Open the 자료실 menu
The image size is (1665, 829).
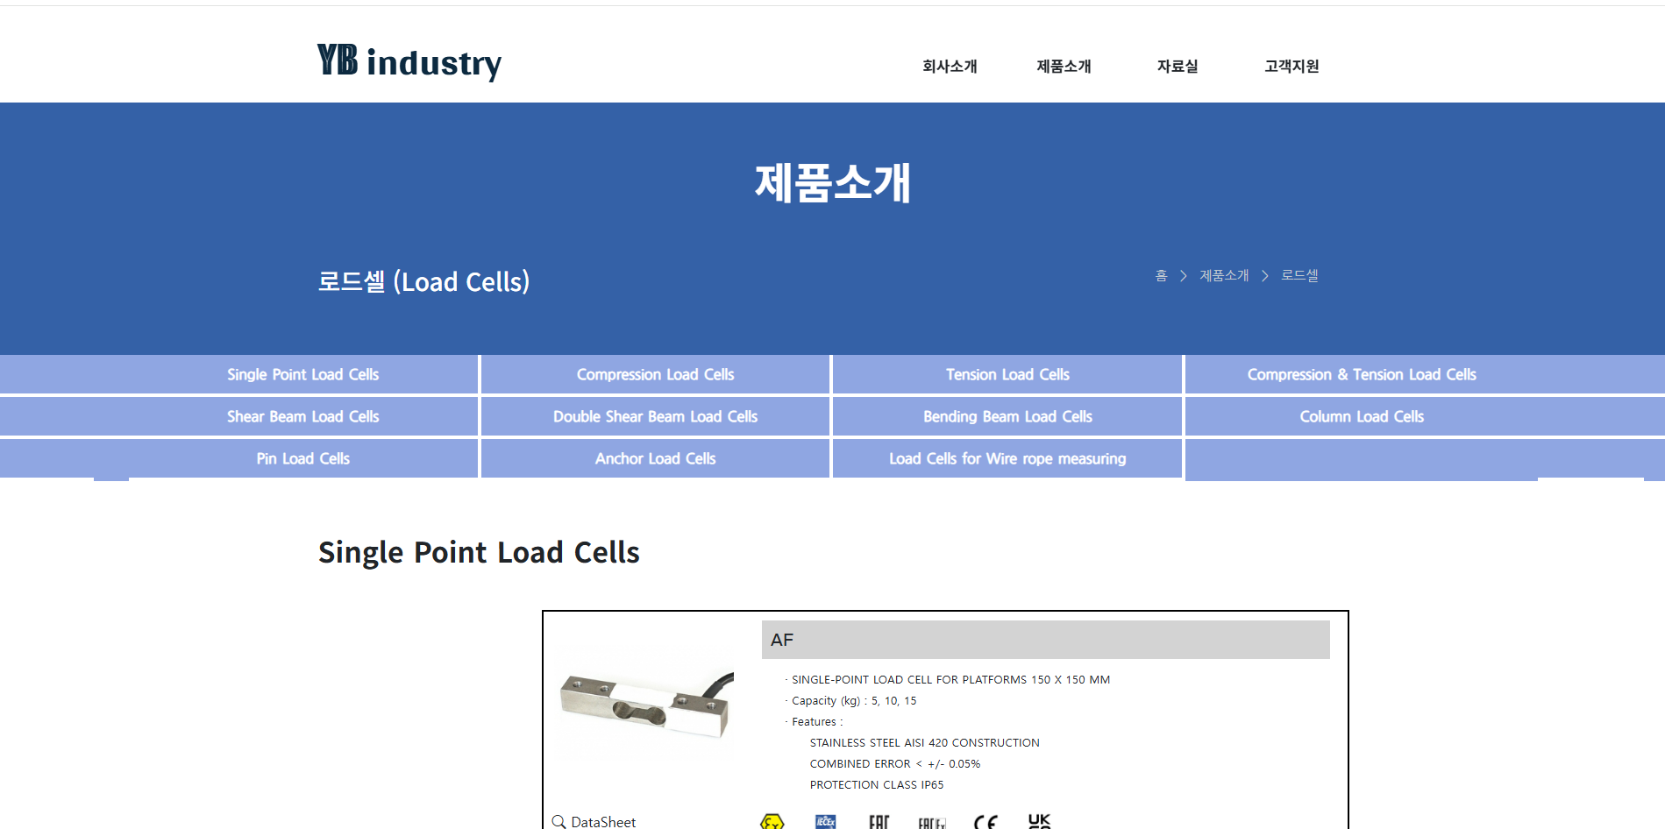click(x=1178, y=67)
